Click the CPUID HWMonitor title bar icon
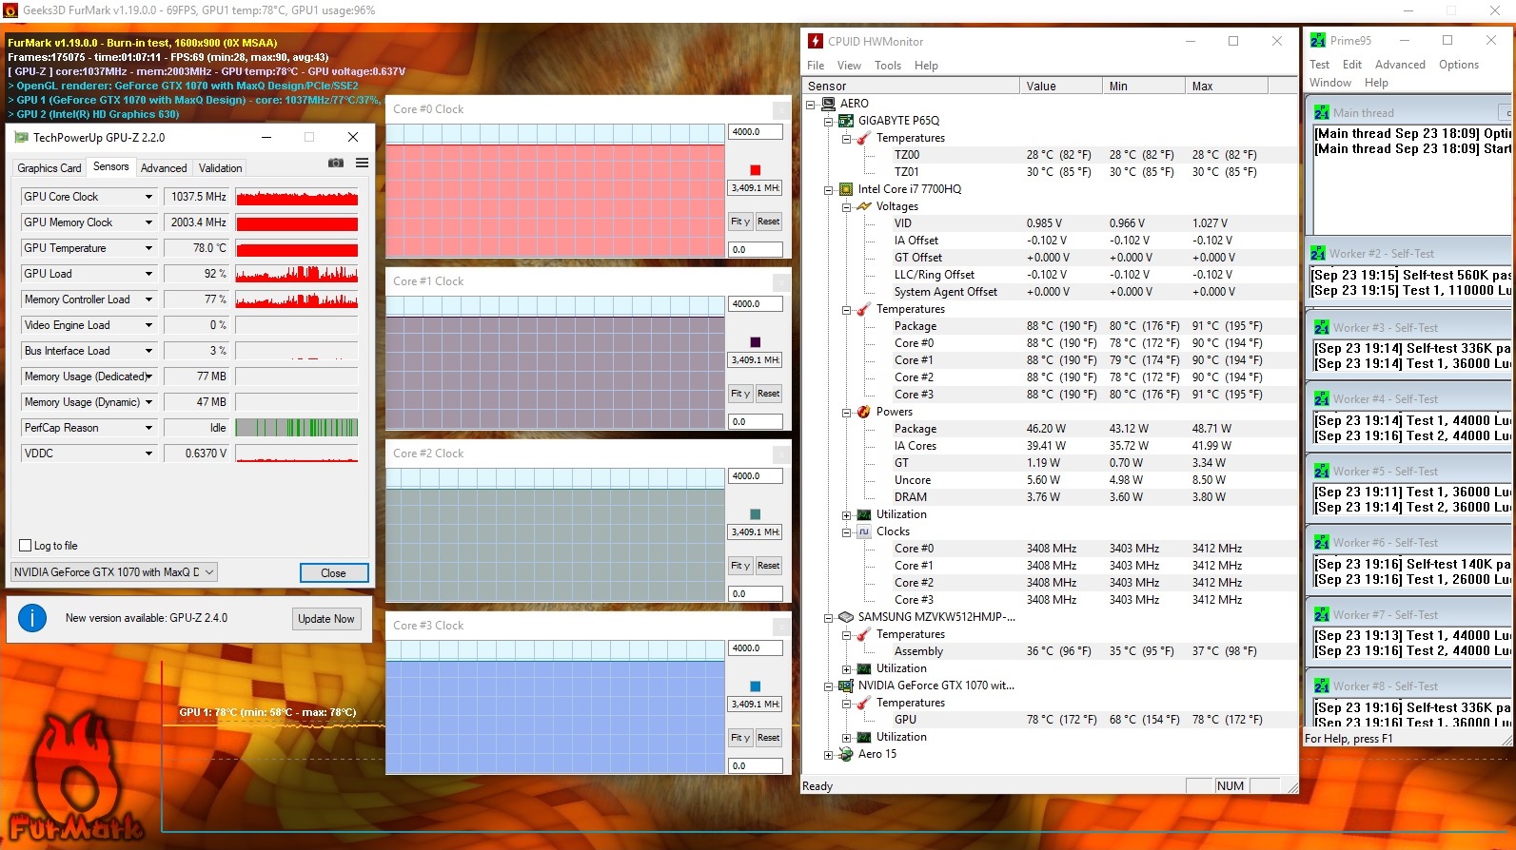The width and height of the screenshot is (1516, 850). point(816,41)
